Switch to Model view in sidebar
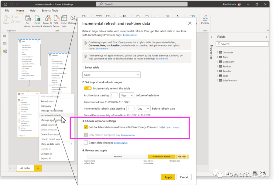The height and width of the screenshot is (186, 274). click(5, 51)
